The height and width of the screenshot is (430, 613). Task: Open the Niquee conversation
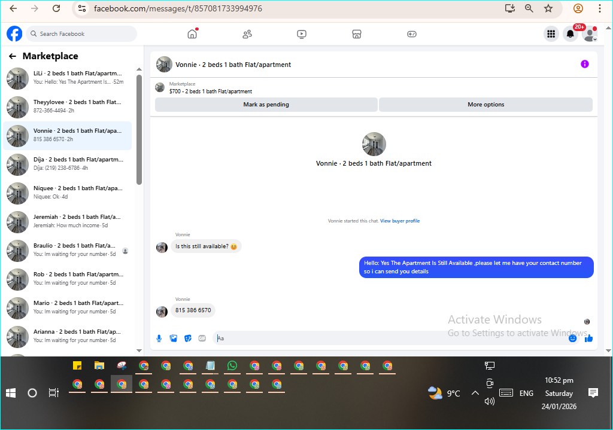[68, 193]
